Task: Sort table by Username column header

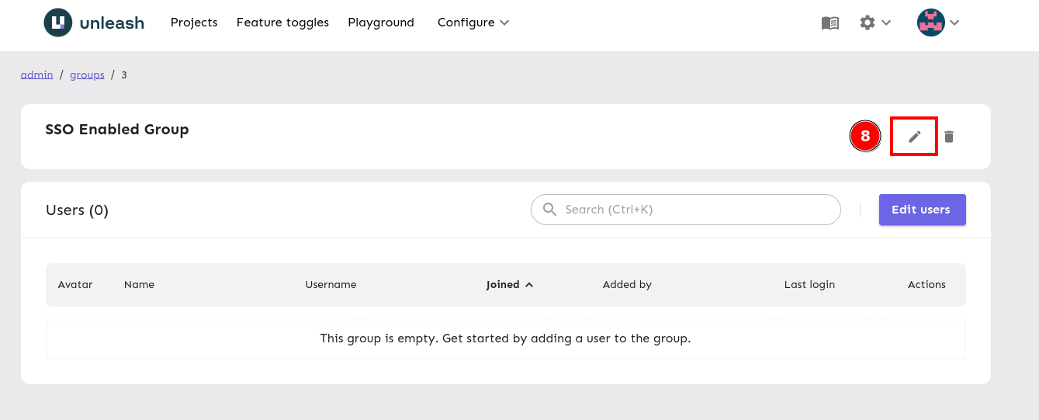Action: tap(331, 285)
